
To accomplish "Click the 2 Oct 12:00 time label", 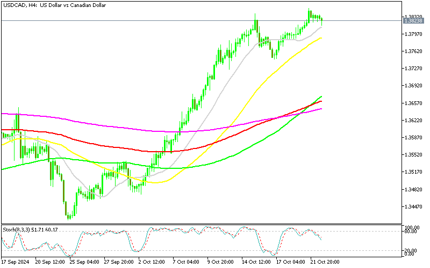I will pos(152,262).
